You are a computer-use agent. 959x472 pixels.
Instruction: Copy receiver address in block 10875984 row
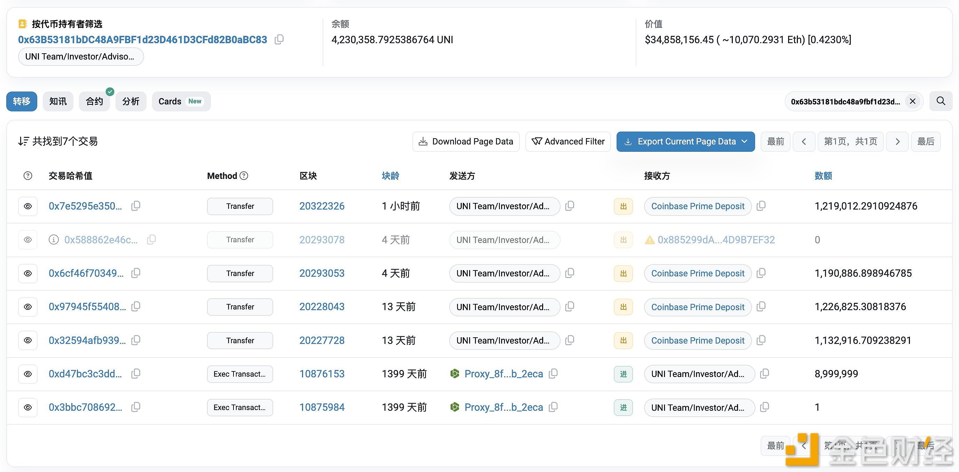click(x=764, y=407)
